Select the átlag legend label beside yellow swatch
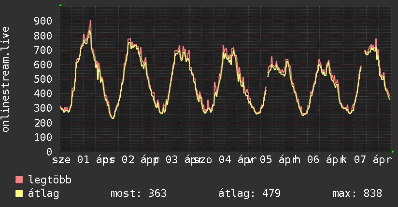This screenshot has width=398, height=207. tap(44, 194)
